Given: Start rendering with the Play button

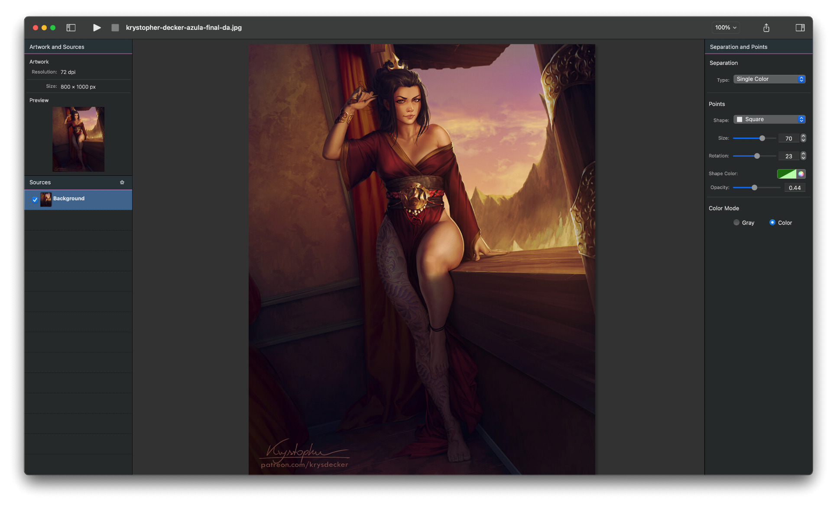Looking at the screenshot, I should coord(97,28).
